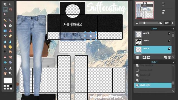The width and height of the screenshot is (178, 100).
Task: Select the Spot heal tool
Action: pos(10,57)
